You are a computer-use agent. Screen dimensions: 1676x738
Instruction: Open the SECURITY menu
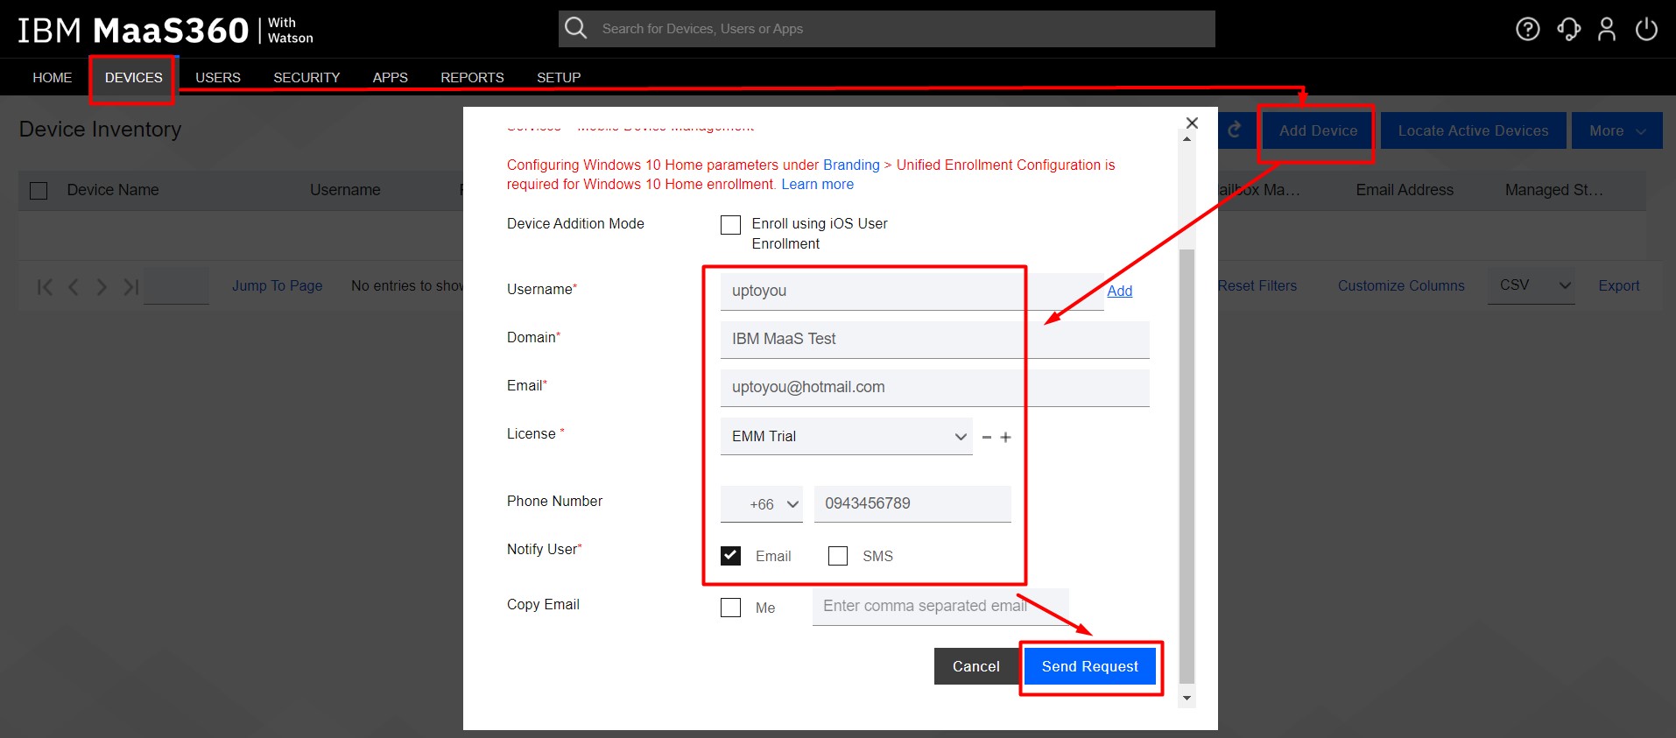coord(306,77)
